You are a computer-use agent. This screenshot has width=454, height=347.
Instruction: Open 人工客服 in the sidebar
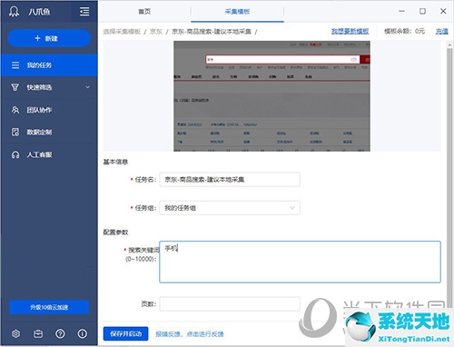(49, 154)
